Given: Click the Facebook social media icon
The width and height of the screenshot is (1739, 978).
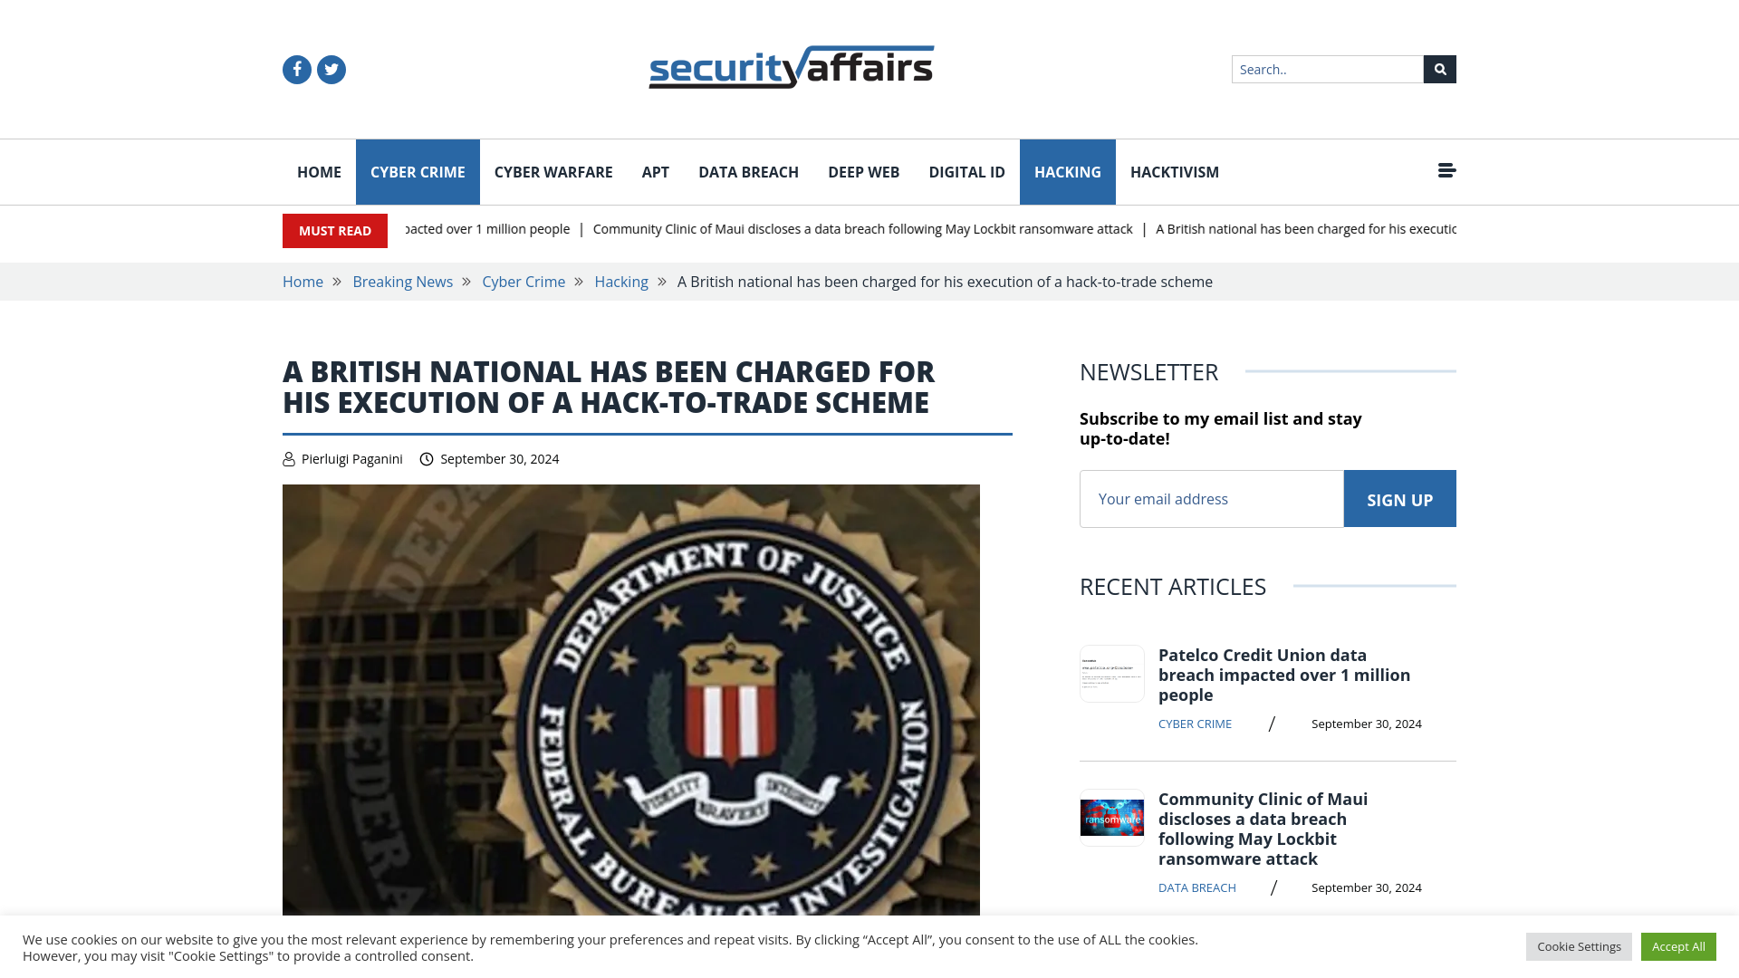Looking at the screenshot, I should pyautogui.click(x=296, y=69).
